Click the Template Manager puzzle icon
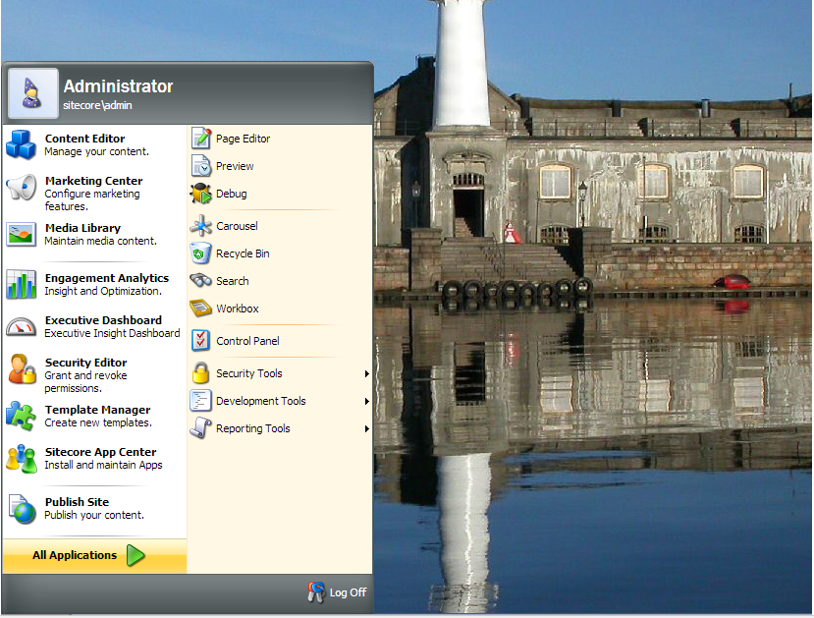The image size is (814, 618). coord(22,416)
